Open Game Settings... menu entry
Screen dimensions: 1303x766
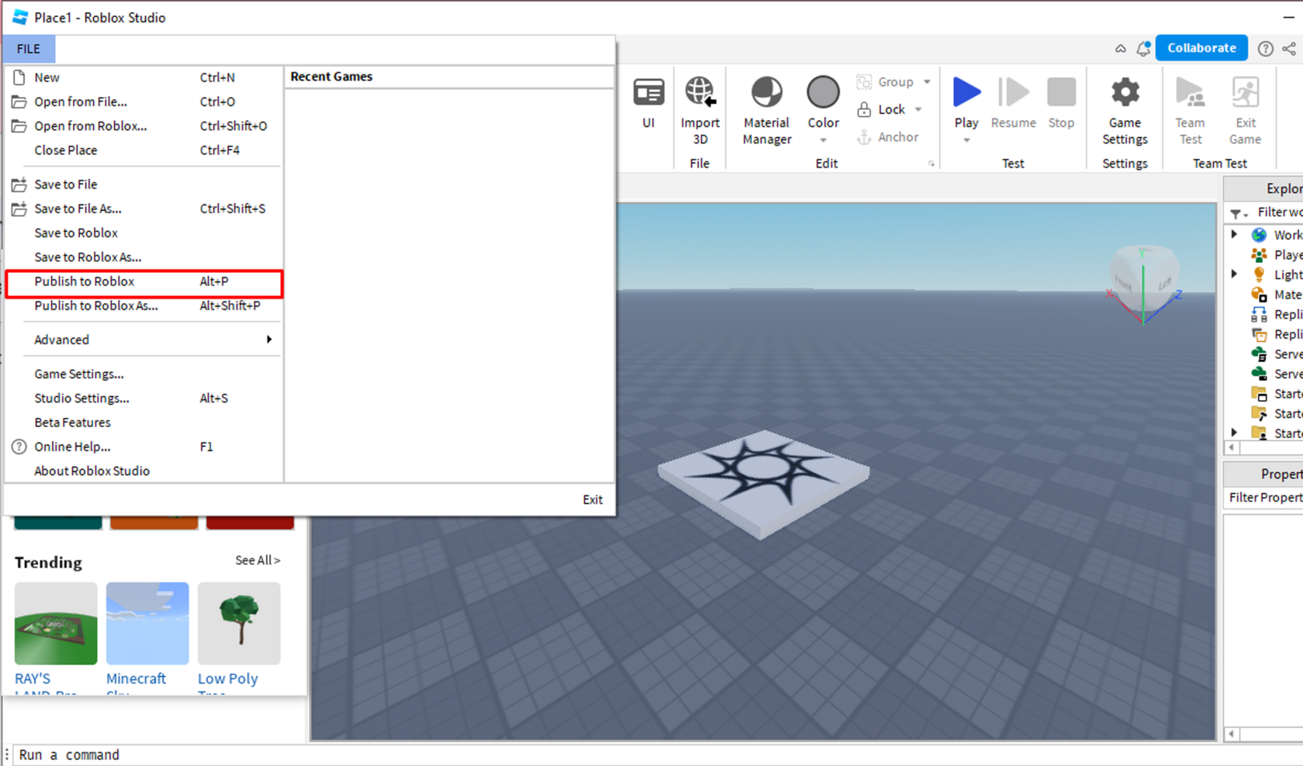[x=143, y=374]
